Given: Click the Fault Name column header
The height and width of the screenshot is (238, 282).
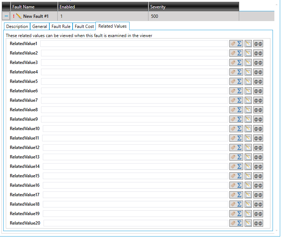Looking at the screenshot, I should 34,7.
